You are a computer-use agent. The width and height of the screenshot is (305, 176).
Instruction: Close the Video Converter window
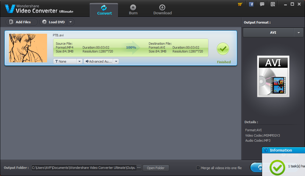tap(299, 4)
